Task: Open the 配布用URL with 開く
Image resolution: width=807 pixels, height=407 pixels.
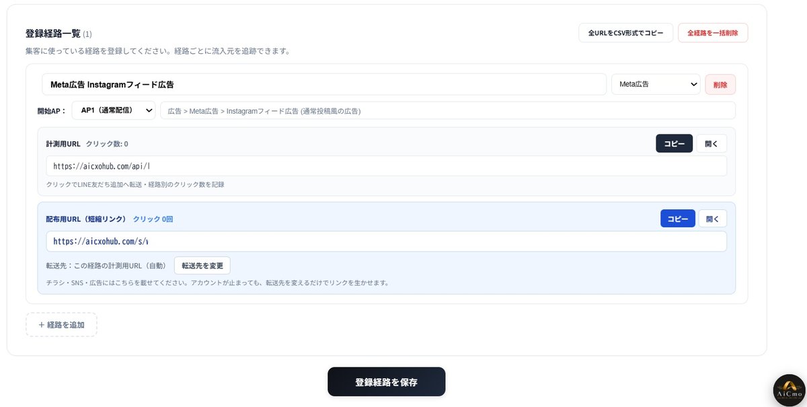Action: (713, 219)
